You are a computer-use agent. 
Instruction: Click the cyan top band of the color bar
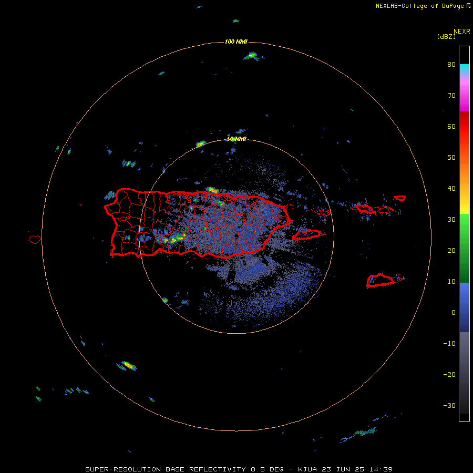tap(464, 68)
